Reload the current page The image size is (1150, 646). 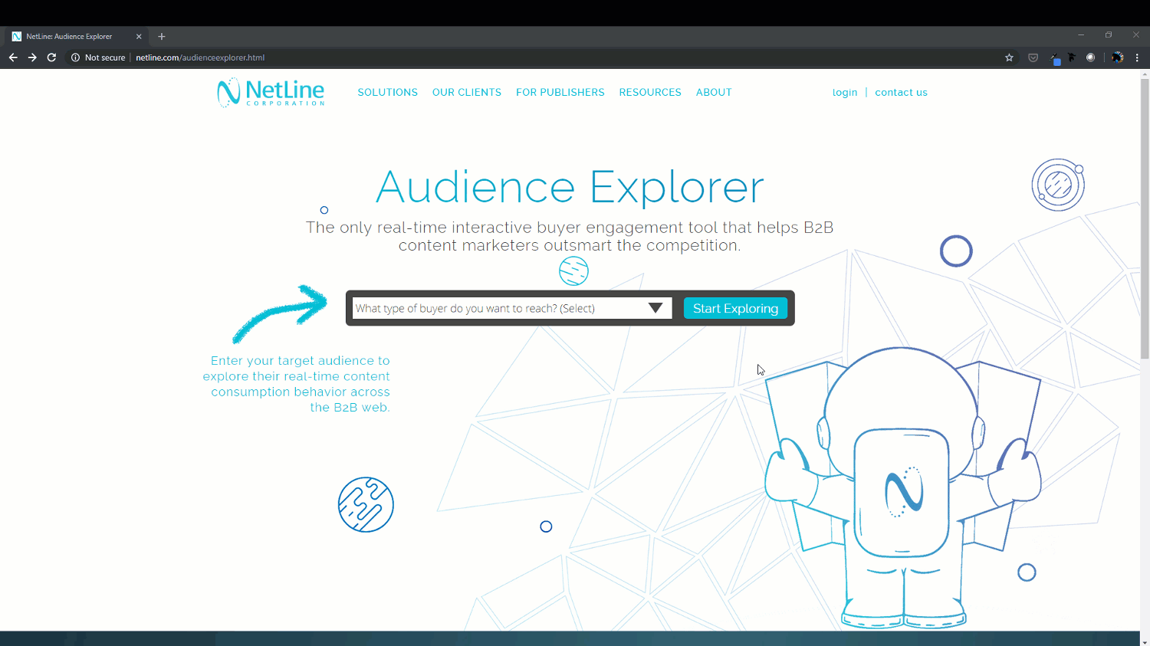click(x=51, y=57)
